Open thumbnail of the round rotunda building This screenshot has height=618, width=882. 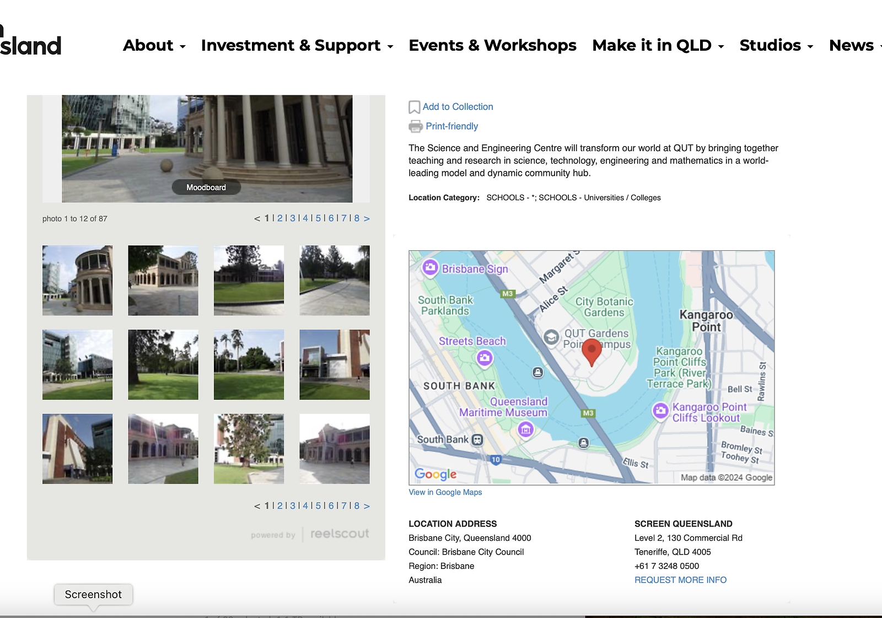[77, 280]
